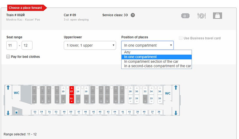239x139 pixels.
Task: Click the seat range end field showing 12
Action: (x=27, y=45)
